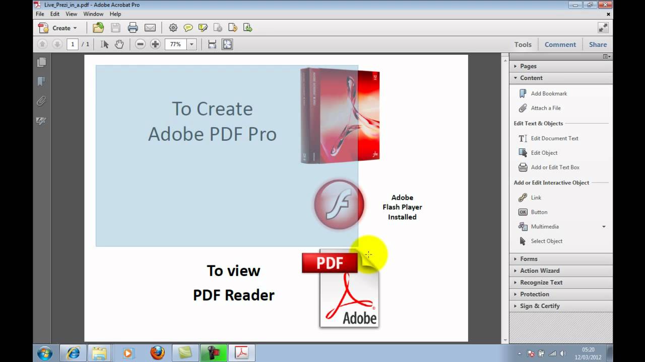Expand the Action Wizard section
This screenshot has width=645, height=362.
pyautogui.click(x=561, y=270)
